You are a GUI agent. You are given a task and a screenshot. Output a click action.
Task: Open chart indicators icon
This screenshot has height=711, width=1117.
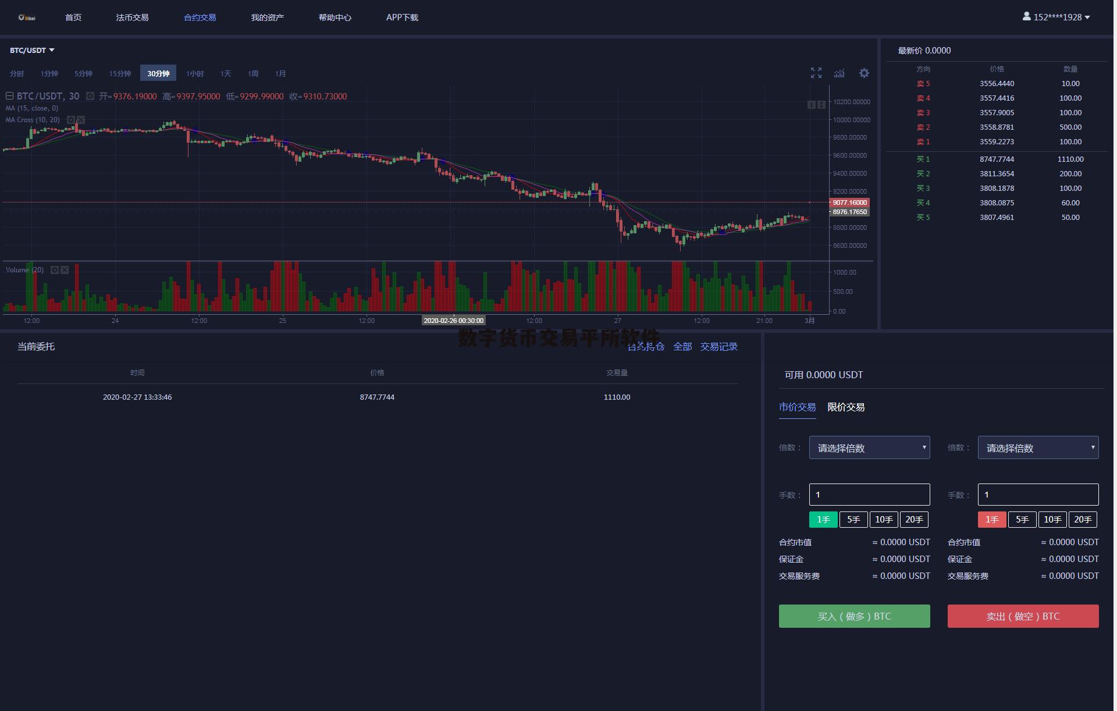839,73
